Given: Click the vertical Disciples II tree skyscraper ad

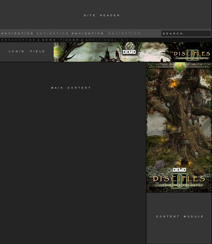Looking at the screenshot, I should [179, 127].
